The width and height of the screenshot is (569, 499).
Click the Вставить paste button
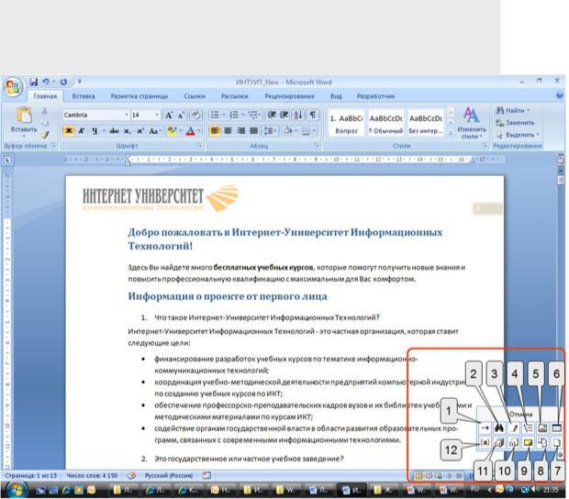tap(24, 122)
